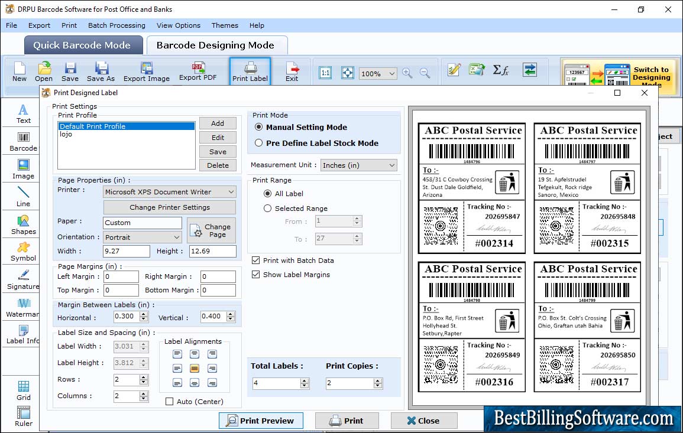Open the Printer dropdown list
The height and width of the screenshot is (433, 683).
pos(170,192)
